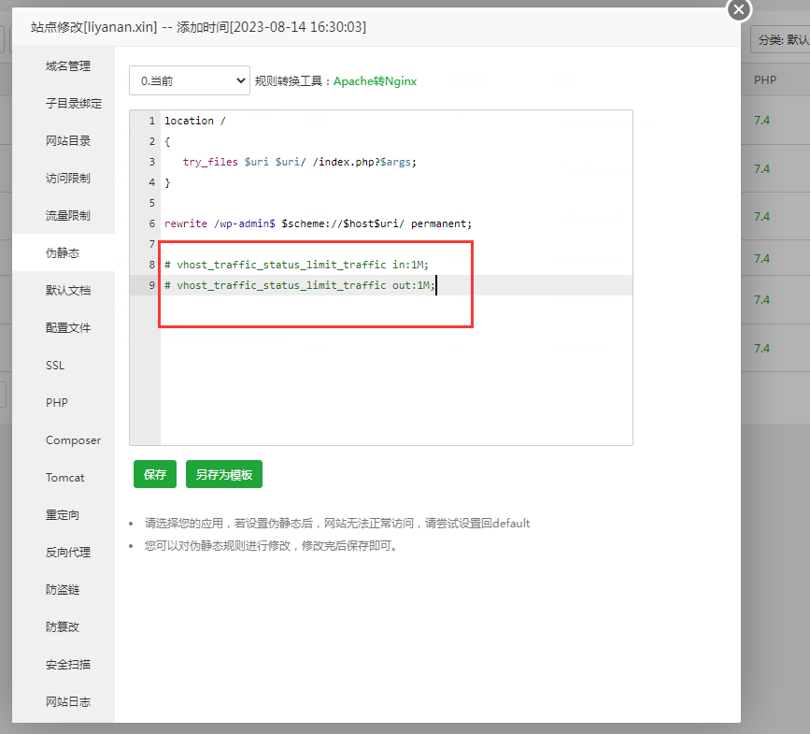Open the PHP settings tab
The height and width of the screenshot is (734, 810).
tap(57, 403)
